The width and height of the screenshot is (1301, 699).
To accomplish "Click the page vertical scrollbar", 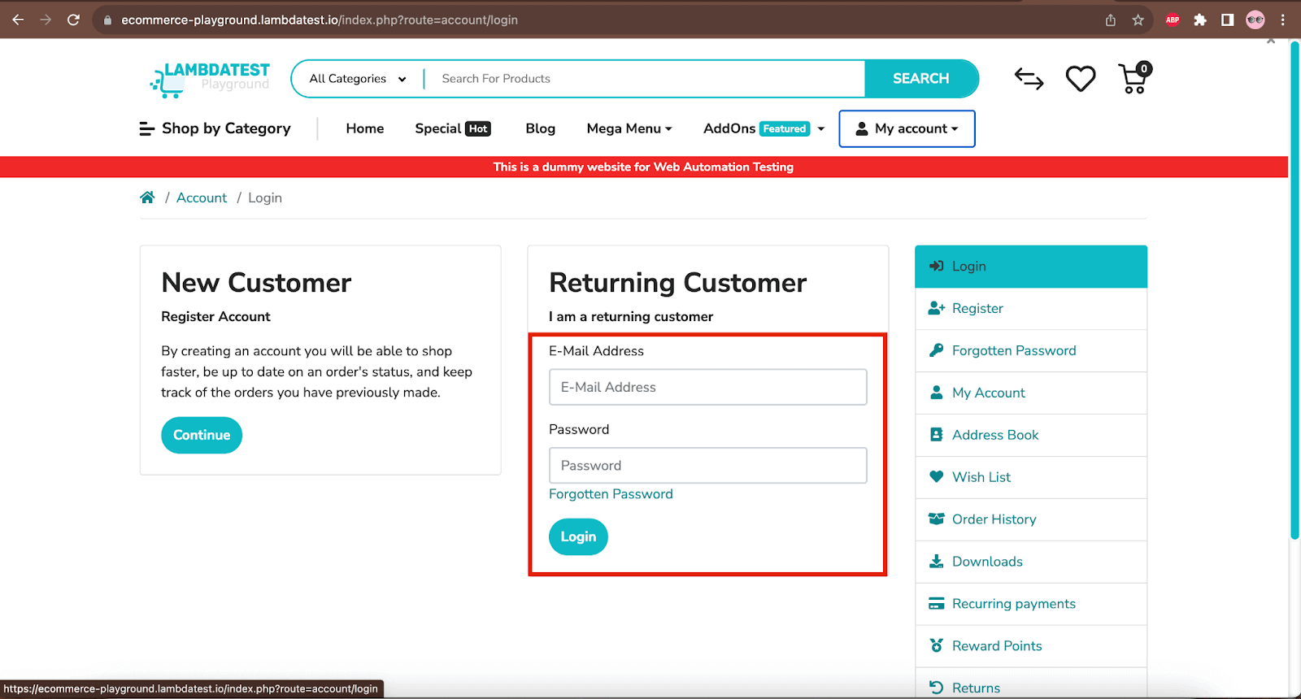I will (x=1294, y=289).
